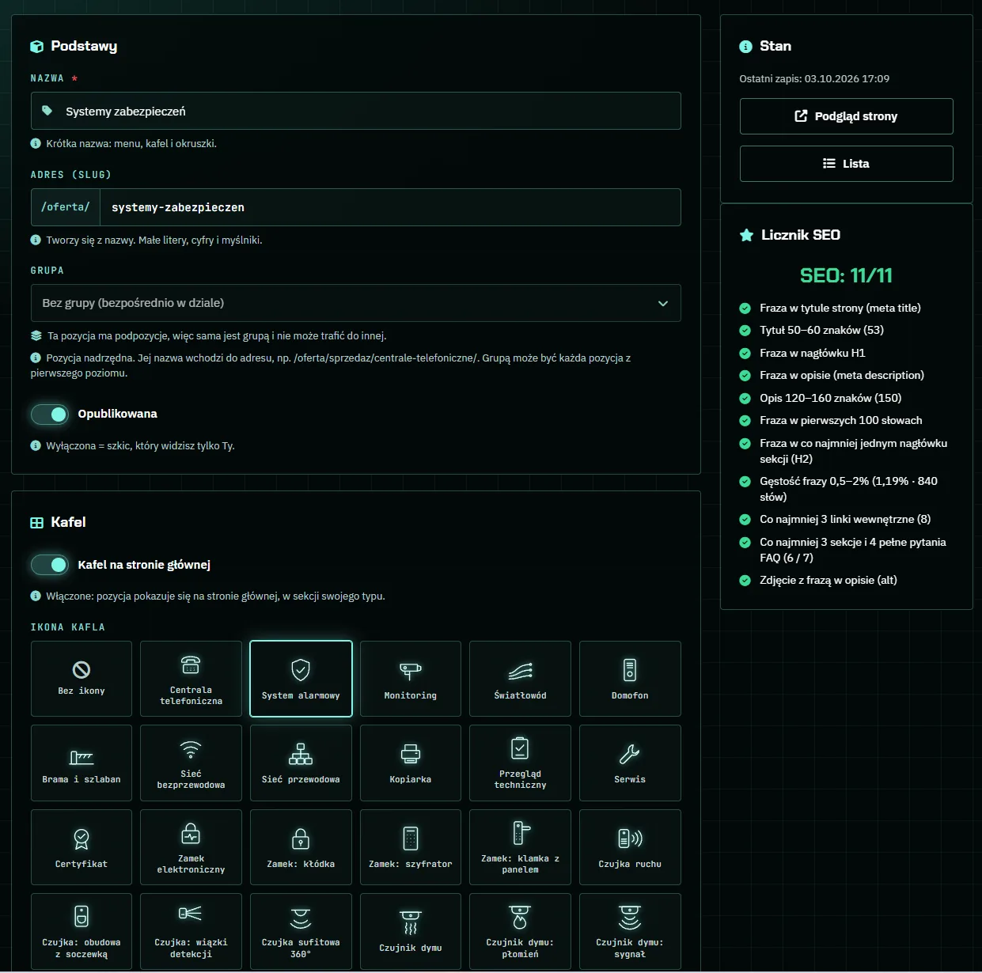
Task: Click 'Ostatni zapis: 03.10.2026 17:09' text
Action: pos(814,79)
